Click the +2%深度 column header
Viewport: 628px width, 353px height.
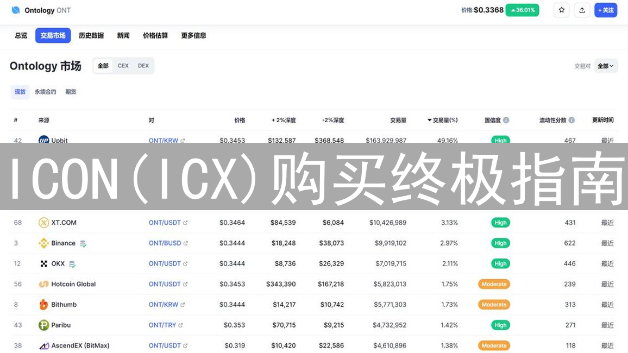pos(284,120)
